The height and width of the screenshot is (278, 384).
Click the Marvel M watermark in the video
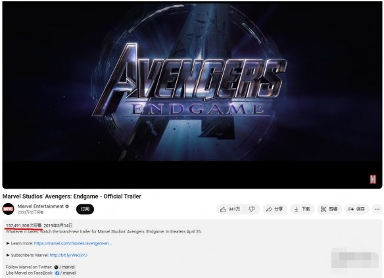pos(373,179)
